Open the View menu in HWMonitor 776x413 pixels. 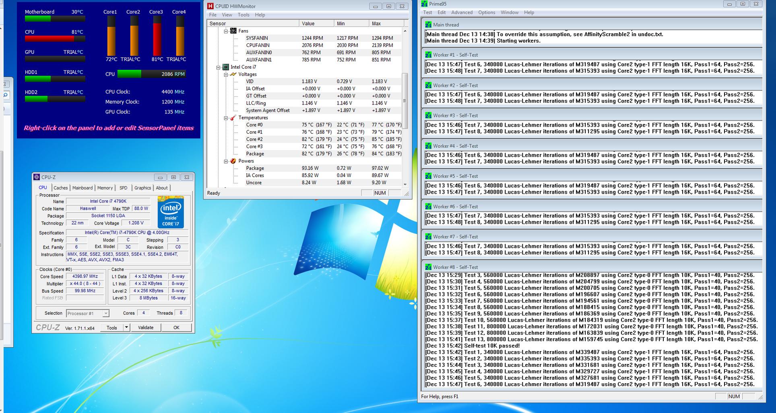pos(227,15)
